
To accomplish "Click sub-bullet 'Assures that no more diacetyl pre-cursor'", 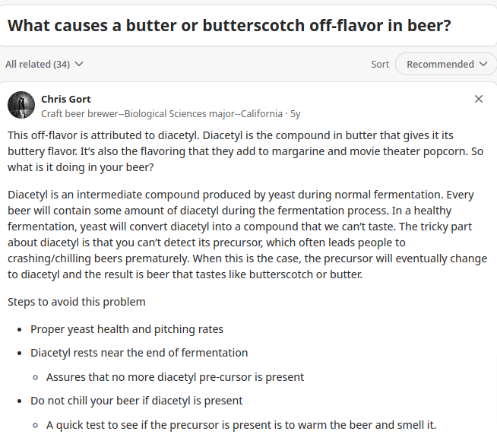I will (175, 377).
